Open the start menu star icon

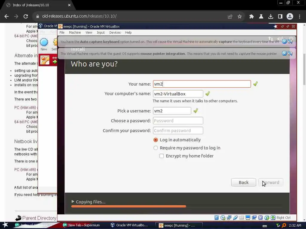point(5,225)
